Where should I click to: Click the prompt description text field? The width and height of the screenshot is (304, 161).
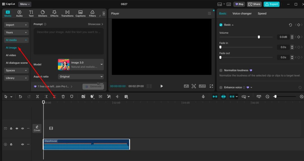(68, 41)
